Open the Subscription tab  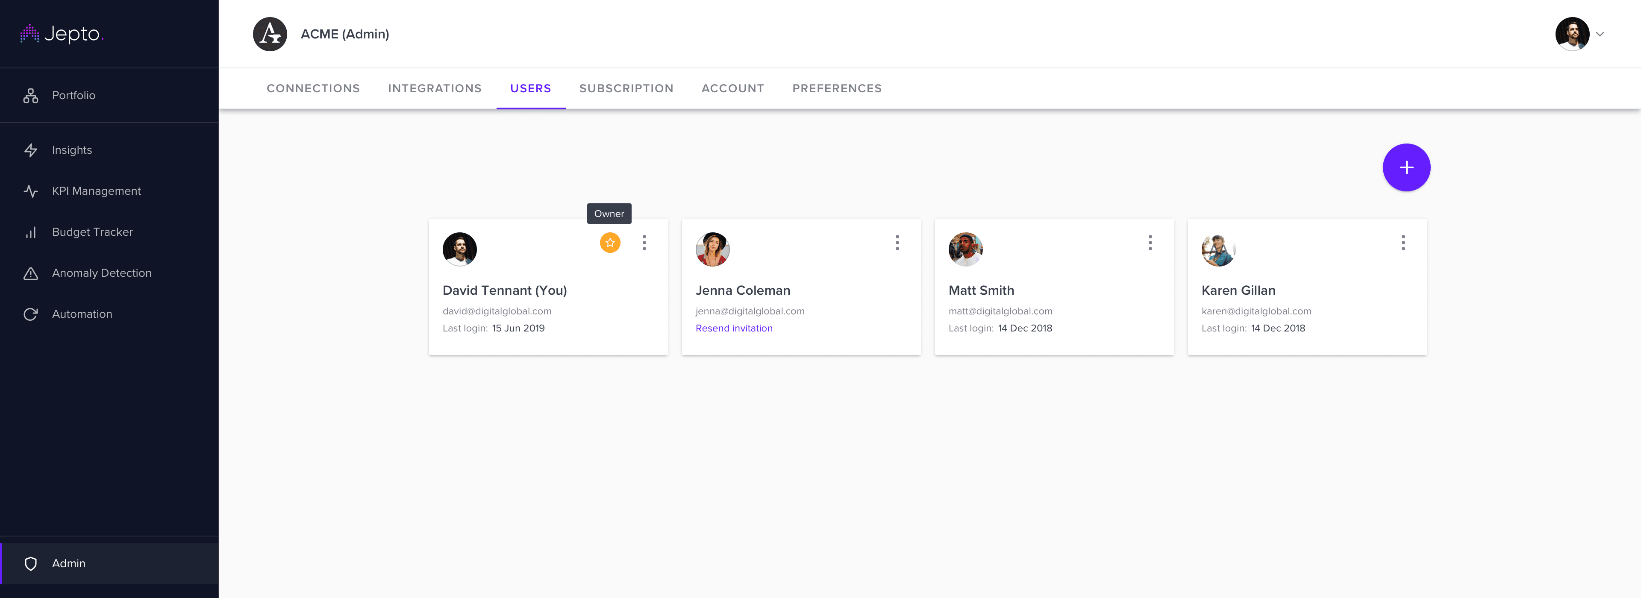626,88
